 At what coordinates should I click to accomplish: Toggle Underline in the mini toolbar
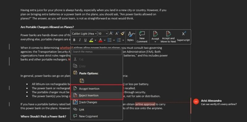click(85, 40)
